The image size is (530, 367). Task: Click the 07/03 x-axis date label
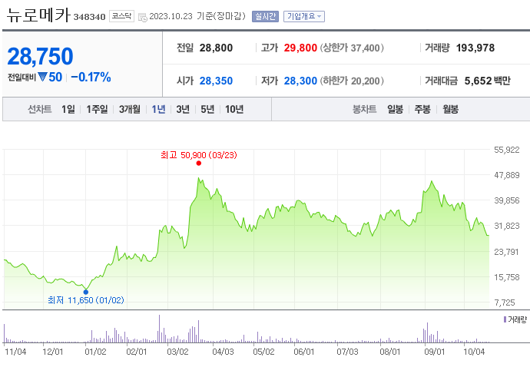347,352
